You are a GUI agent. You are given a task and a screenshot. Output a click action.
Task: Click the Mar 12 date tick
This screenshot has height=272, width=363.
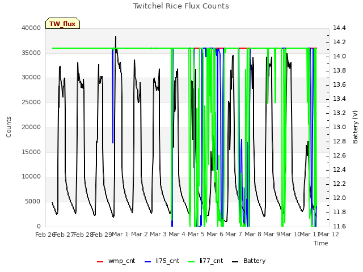pos(329,235)
